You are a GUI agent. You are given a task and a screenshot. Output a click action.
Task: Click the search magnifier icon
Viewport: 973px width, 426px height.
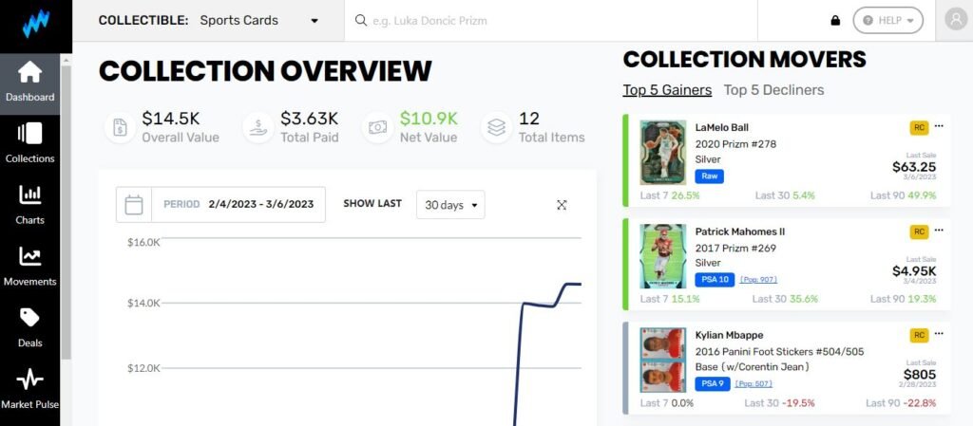pos(360,21)
